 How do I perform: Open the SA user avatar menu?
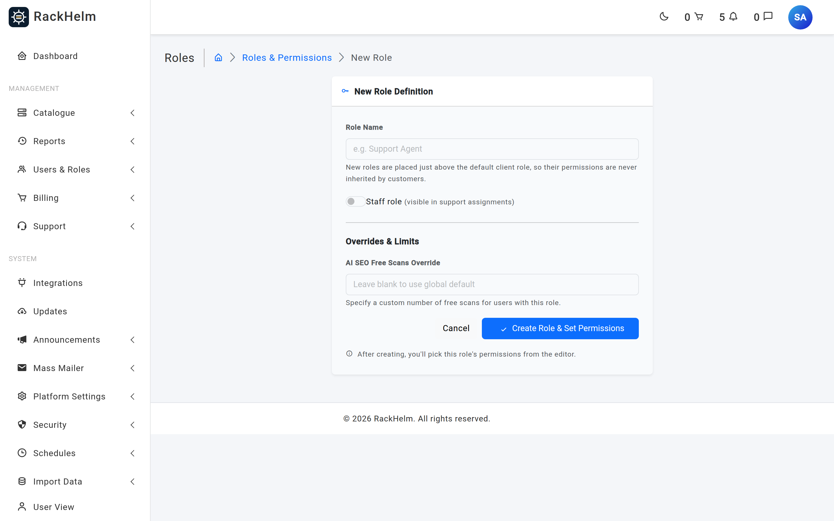pos(800,17)
